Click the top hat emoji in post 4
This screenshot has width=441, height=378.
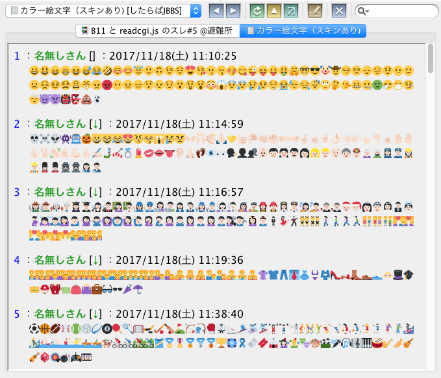398,275
